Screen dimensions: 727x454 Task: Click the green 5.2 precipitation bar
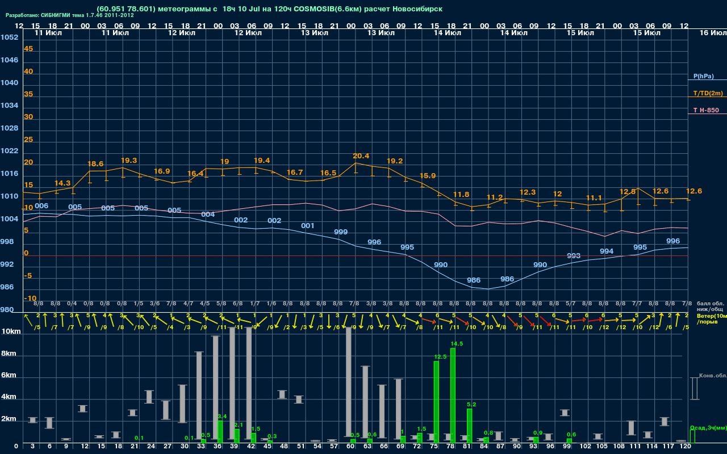pos(470,426)
